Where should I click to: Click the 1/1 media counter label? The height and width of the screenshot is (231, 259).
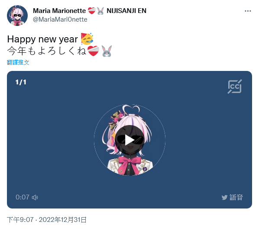[x=21, y=82]
